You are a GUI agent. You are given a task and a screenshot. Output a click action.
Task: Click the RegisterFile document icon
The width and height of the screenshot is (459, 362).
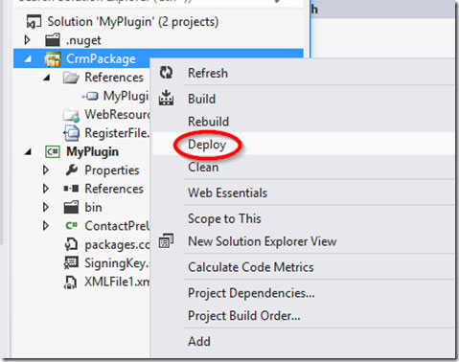[71, 133]
